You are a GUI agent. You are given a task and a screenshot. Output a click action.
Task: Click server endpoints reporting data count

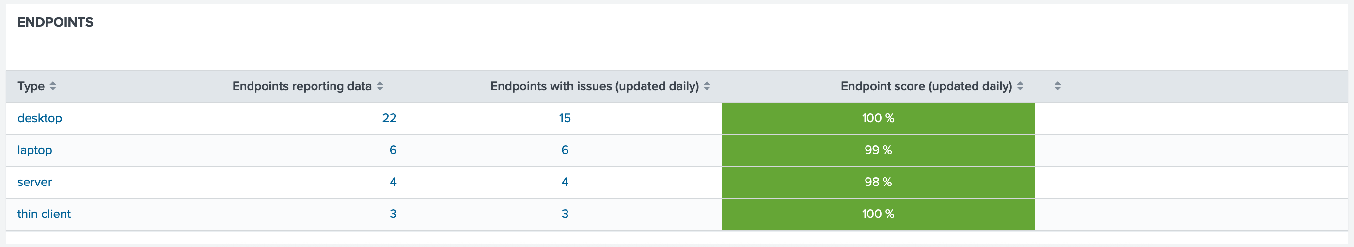393,183
